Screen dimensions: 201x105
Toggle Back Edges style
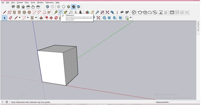pos(53,7)
